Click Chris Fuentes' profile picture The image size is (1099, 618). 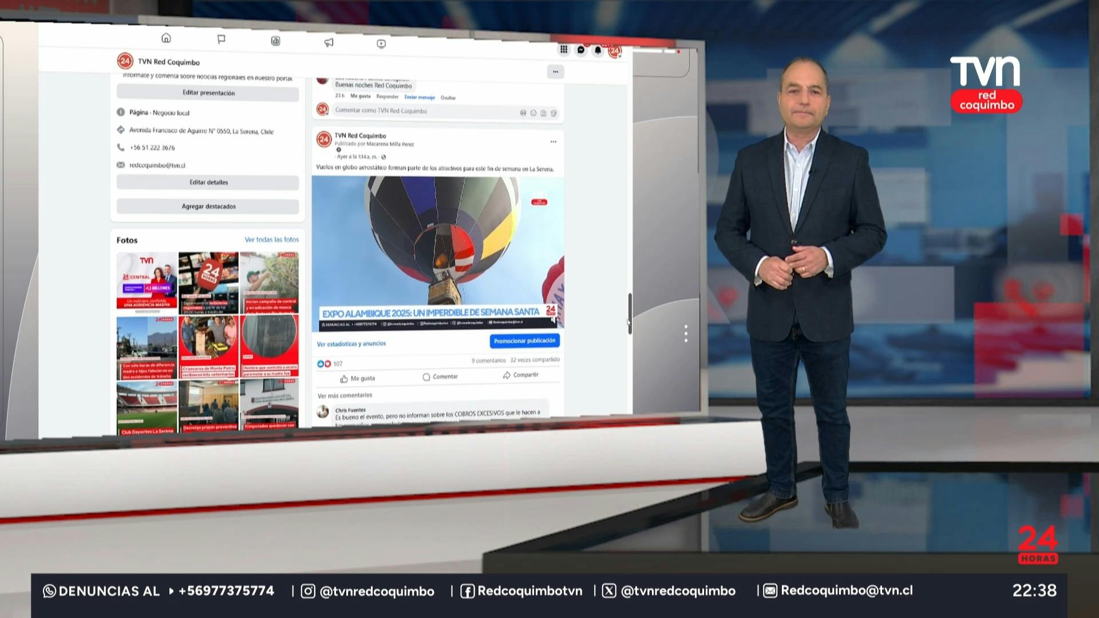pos(323,411)
